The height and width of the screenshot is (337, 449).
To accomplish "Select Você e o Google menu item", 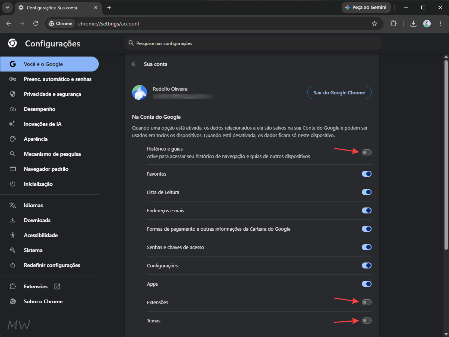I will 49,64.
